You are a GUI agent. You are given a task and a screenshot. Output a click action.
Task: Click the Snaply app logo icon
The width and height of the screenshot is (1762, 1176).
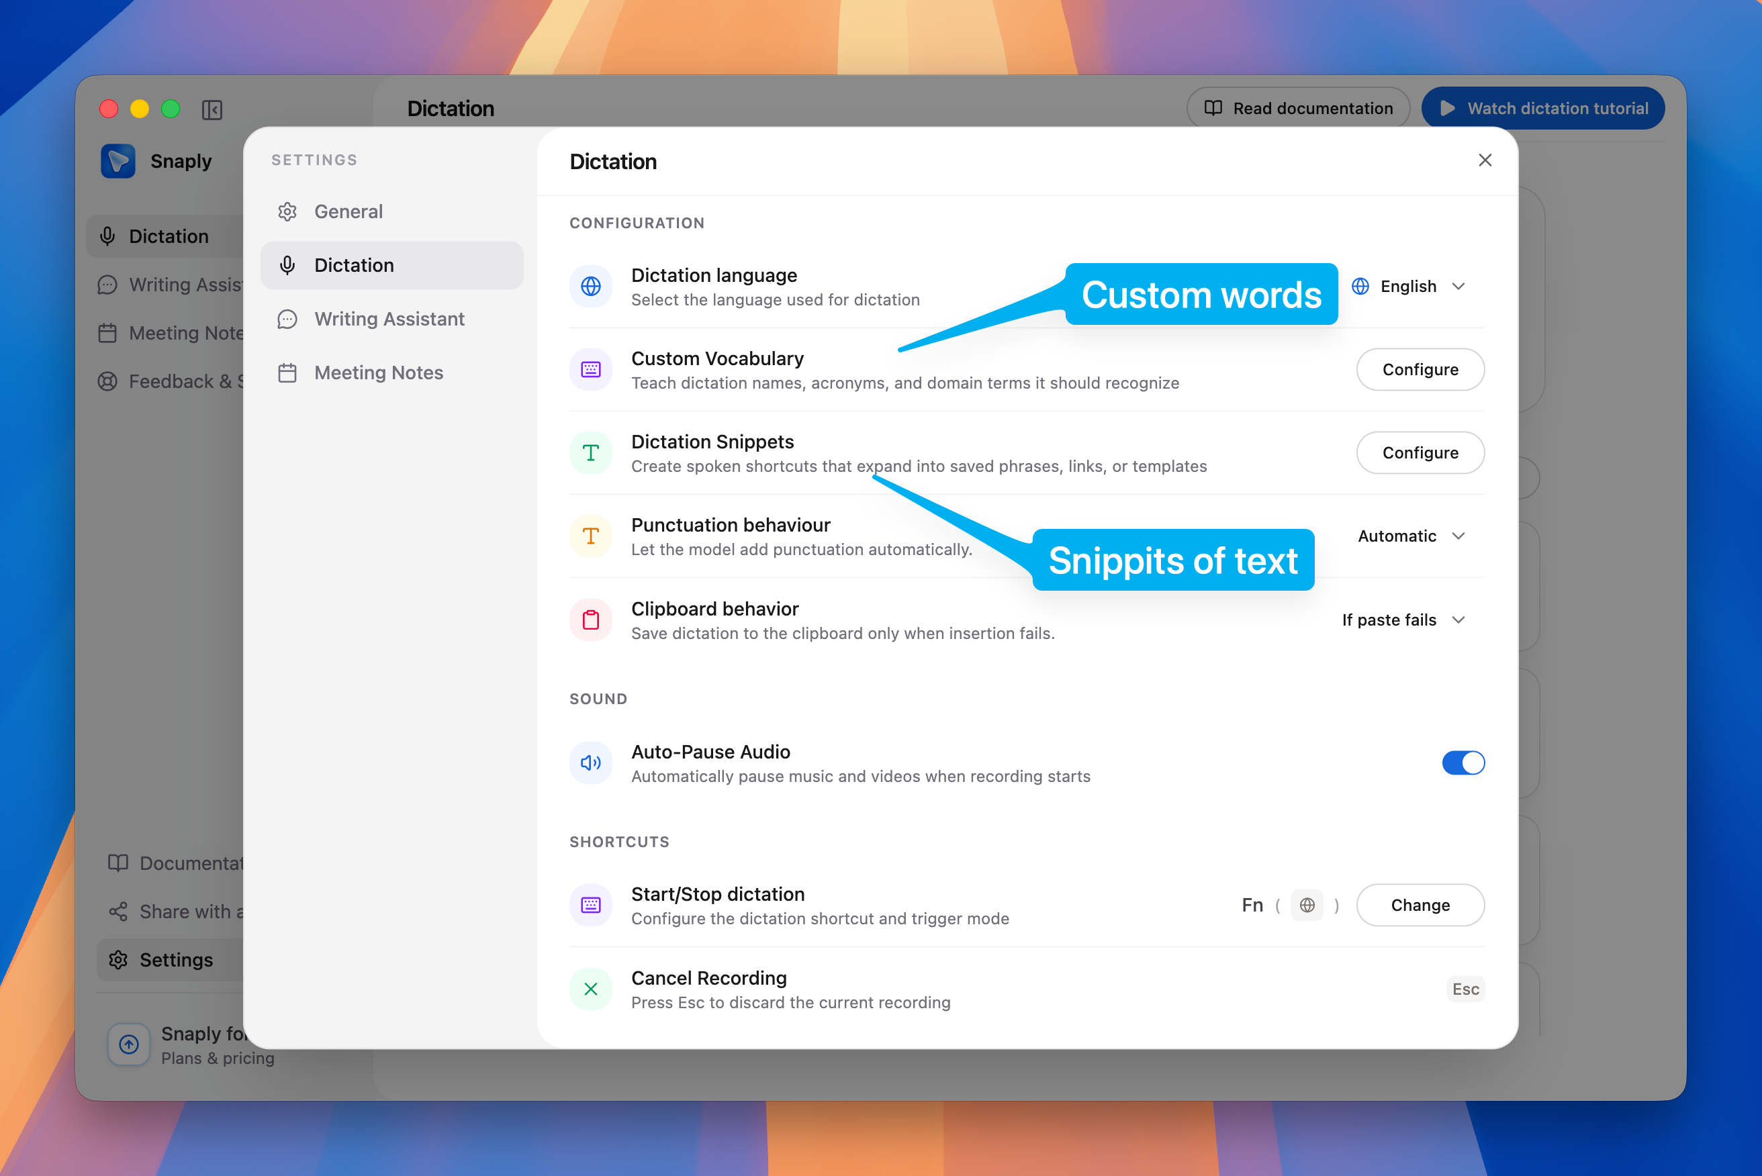[118, 160]
